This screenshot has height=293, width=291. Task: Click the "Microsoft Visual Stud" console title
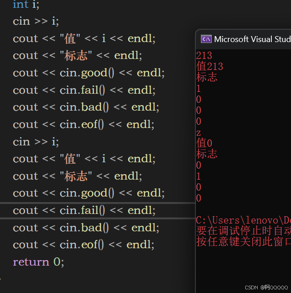pyautogui.click(x=253, y=39)
